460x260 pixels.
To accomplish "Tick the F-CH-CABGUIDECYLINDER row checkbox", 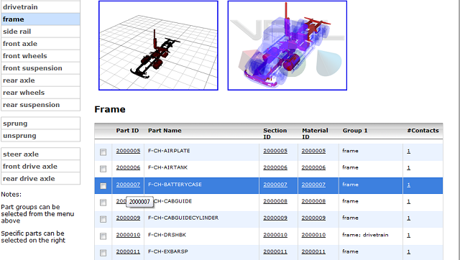I will (103, 219).
